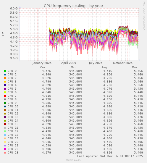
Task: Click CPU 3's average value 4.88G
Action: click(x=108, y=82)
